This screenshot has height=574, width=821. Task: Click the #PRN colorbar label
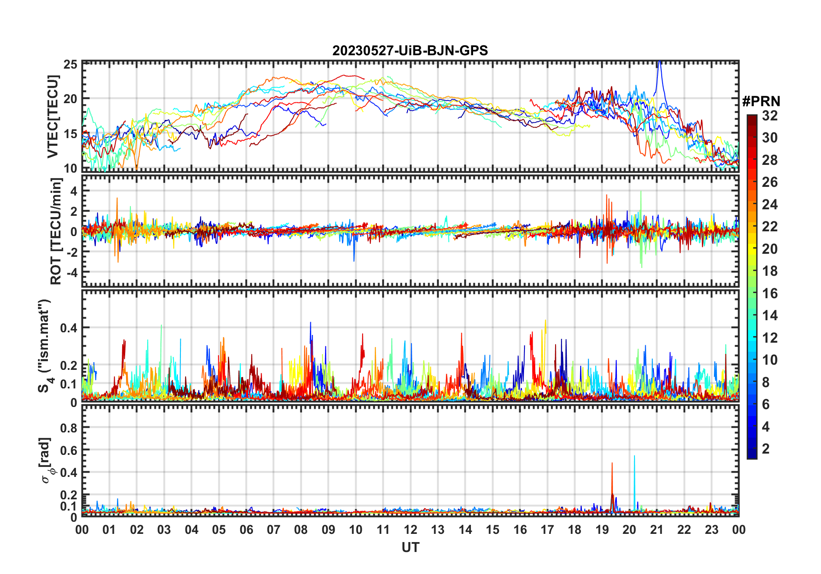(x=761, y=101)
